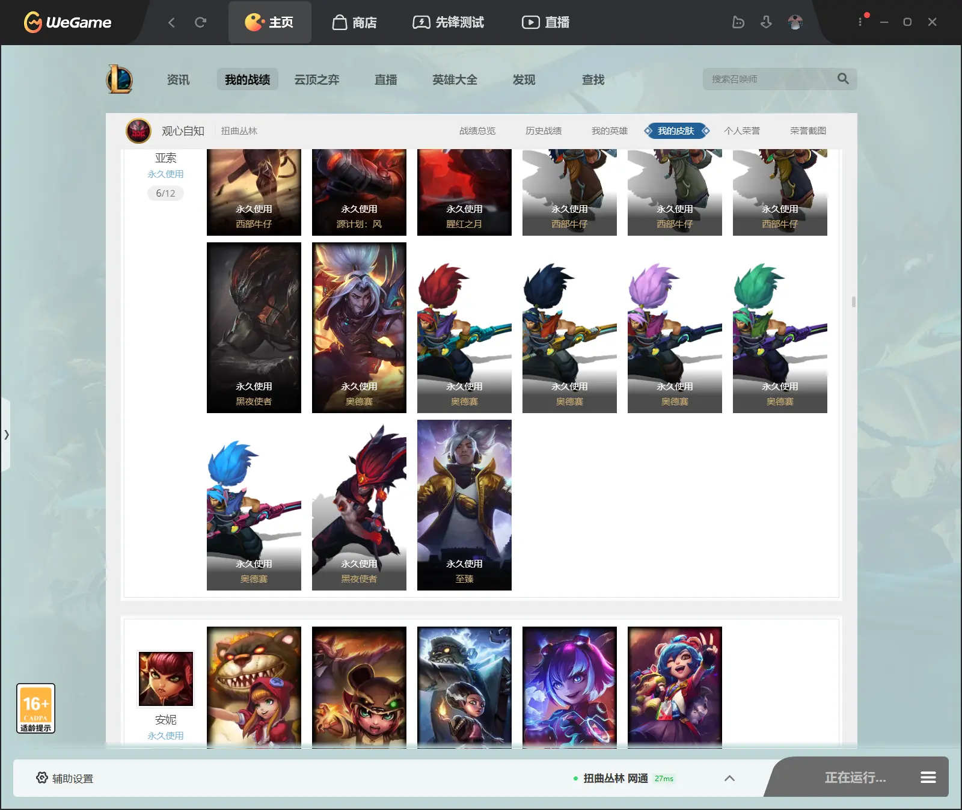The image size is (962, 810).
Task: Open the message folder icon in title bar
Action: pos(738,22)
